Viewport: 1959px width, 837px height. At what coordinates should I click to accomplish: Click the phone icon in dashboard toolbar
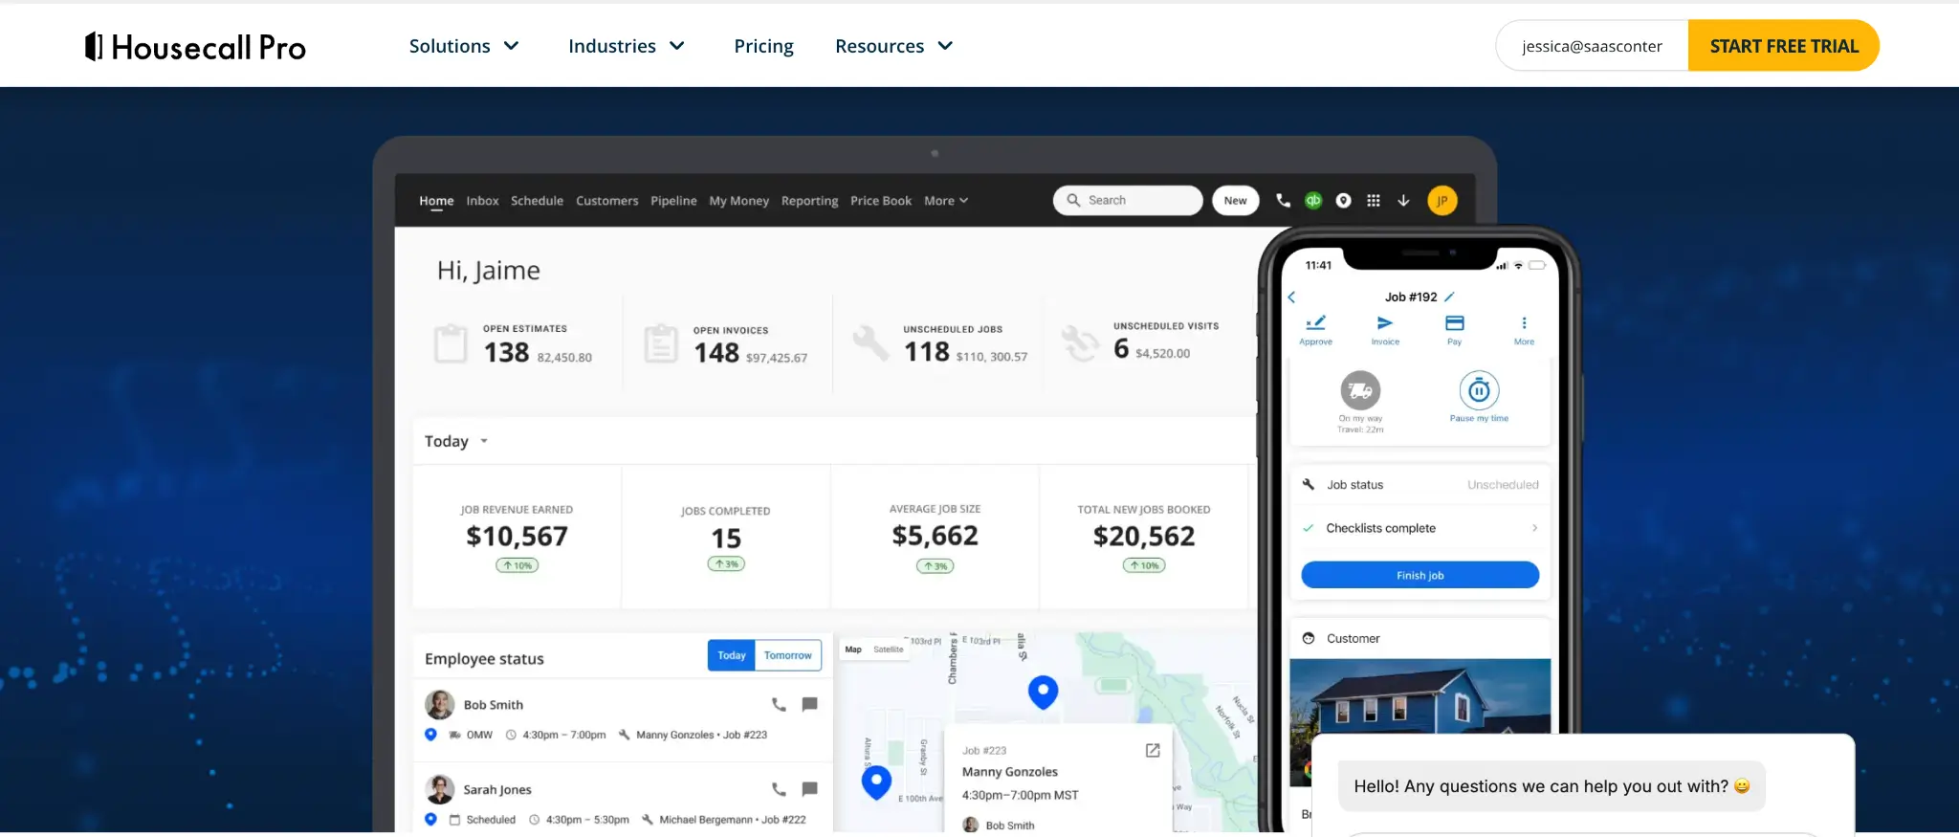click(1283, 200)
